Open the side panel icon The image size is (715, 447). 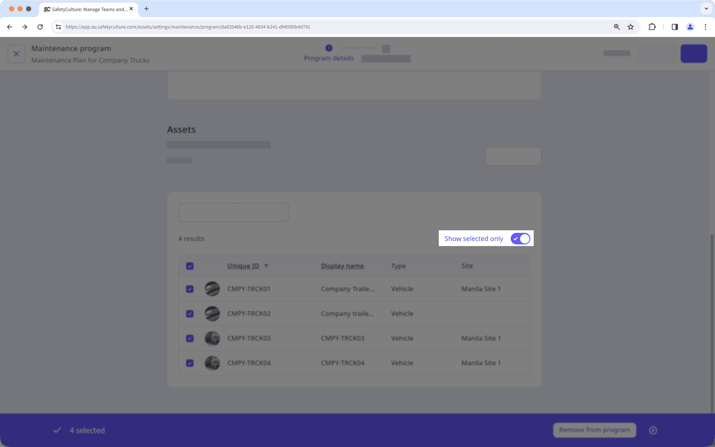click(x=675, y=27)
